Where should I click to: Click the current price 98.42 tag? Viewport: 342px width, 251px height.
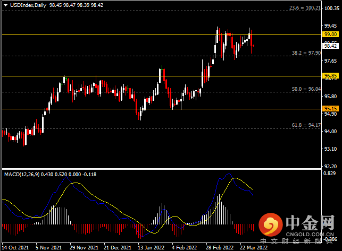[330, 46]
